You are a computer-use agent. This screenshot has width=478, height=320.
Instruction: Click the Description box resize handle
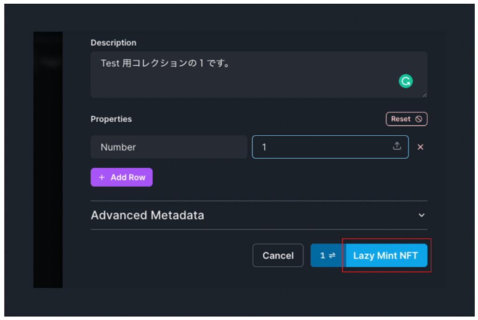tap(424, 95)
